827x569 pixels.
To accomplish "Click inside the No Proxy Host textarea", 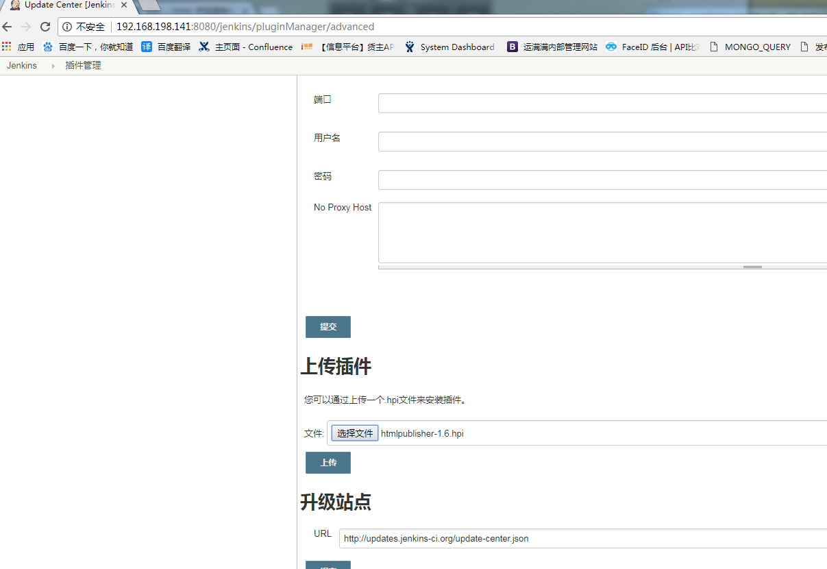I will [602, 232].
